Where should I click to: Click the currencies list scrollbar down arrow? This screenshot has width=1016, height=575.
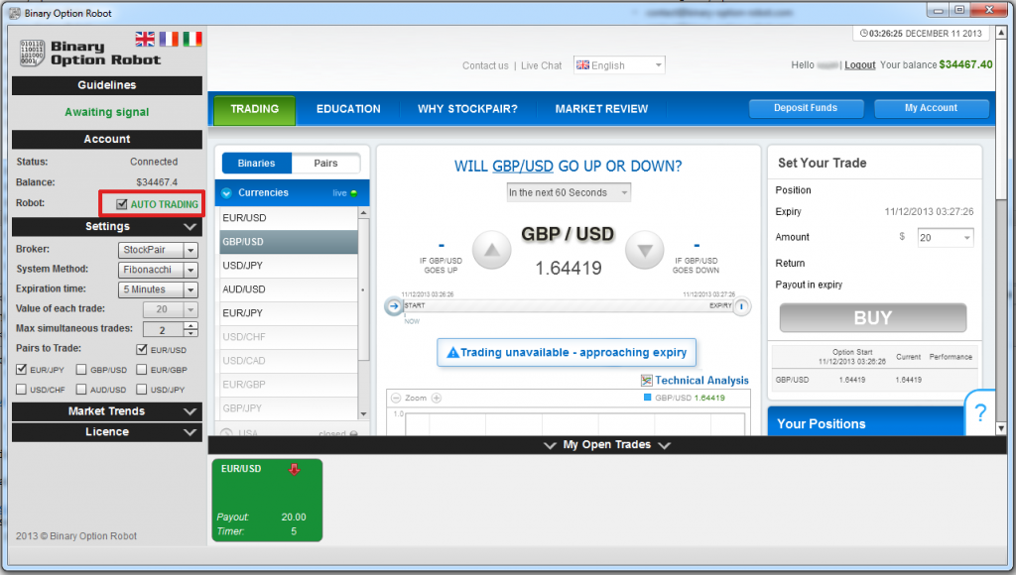(363, 413)
